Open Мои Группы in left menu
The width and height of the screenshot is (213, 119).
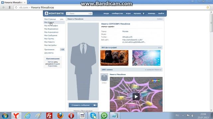[x=49, y=39]
